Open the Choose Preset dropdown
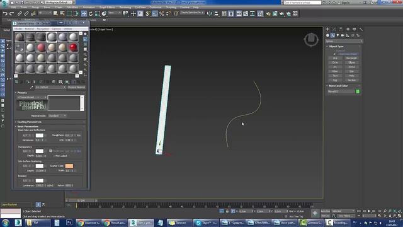 coord(32,97)
